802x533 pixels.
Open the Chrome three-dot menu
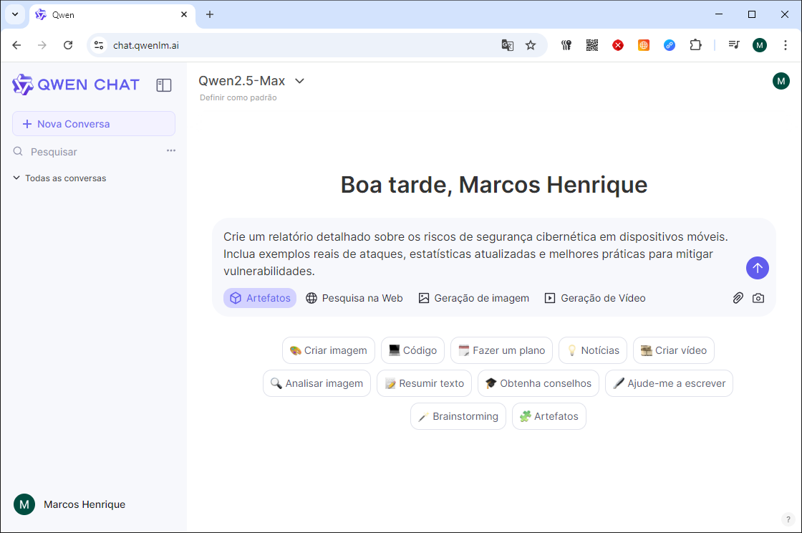(x=785, y=45)
